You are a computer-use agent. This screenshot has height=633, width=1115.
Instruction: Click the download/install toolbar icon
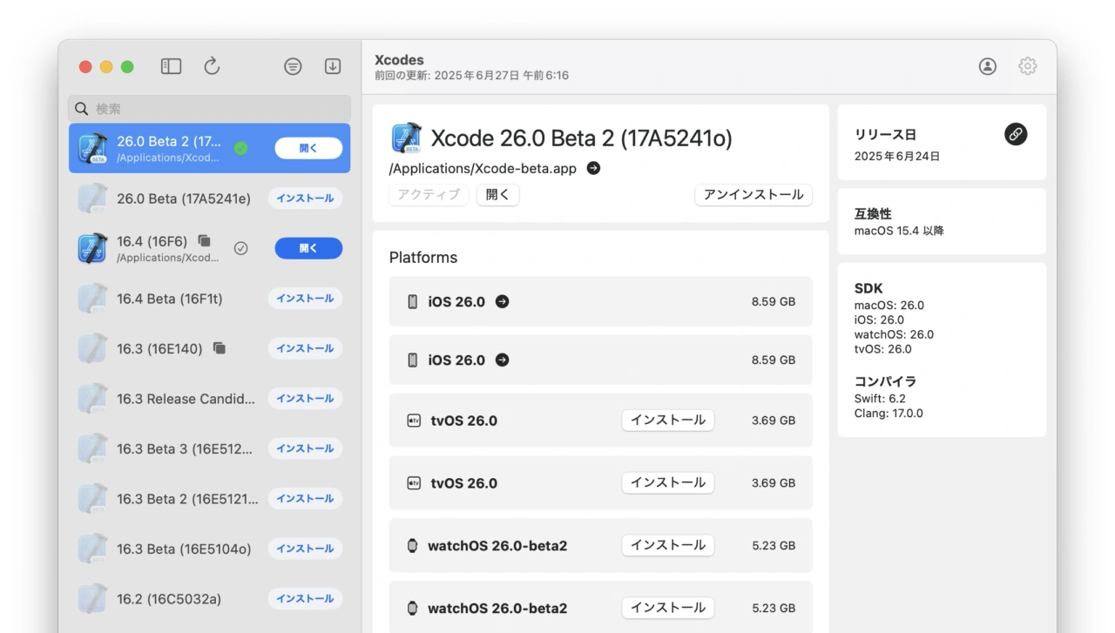(333, 66)
